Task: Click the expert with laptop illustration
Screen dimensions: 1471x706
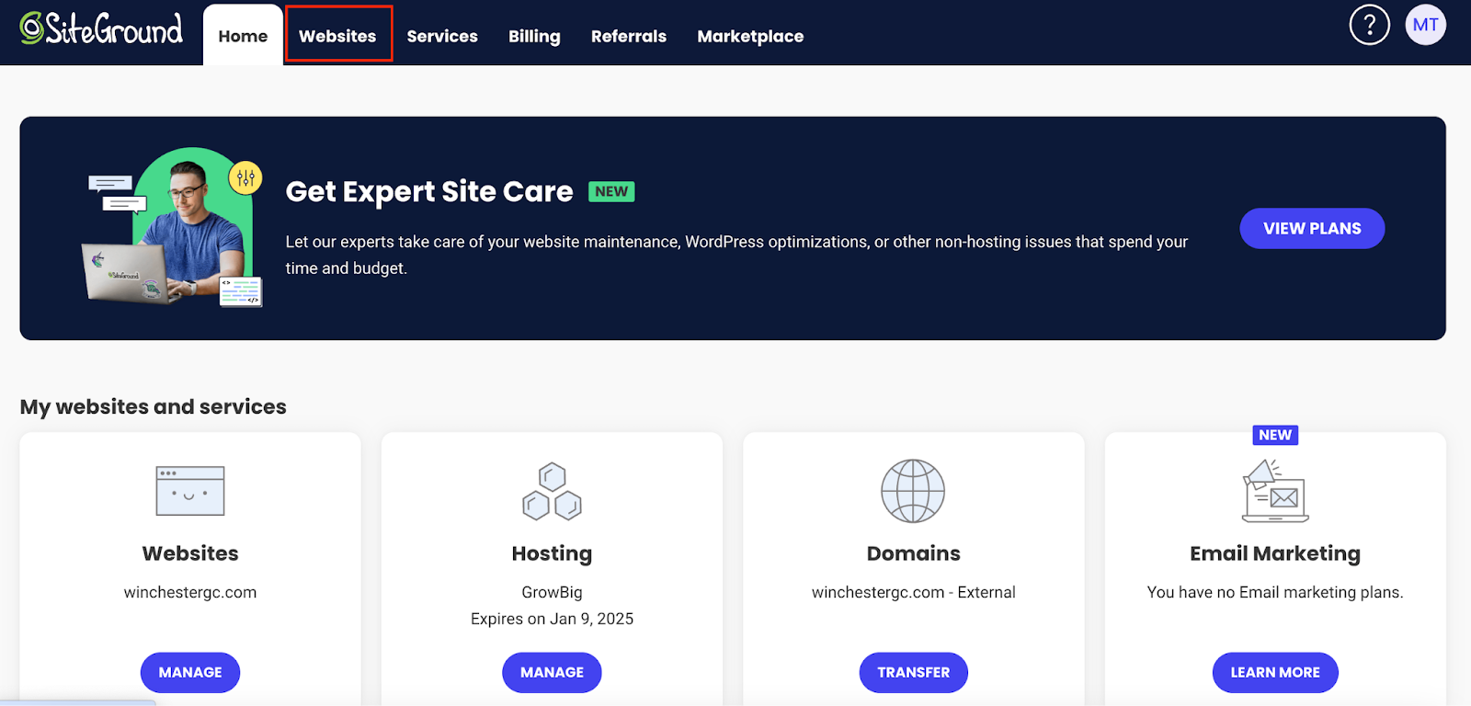Action: coord(173,227)
